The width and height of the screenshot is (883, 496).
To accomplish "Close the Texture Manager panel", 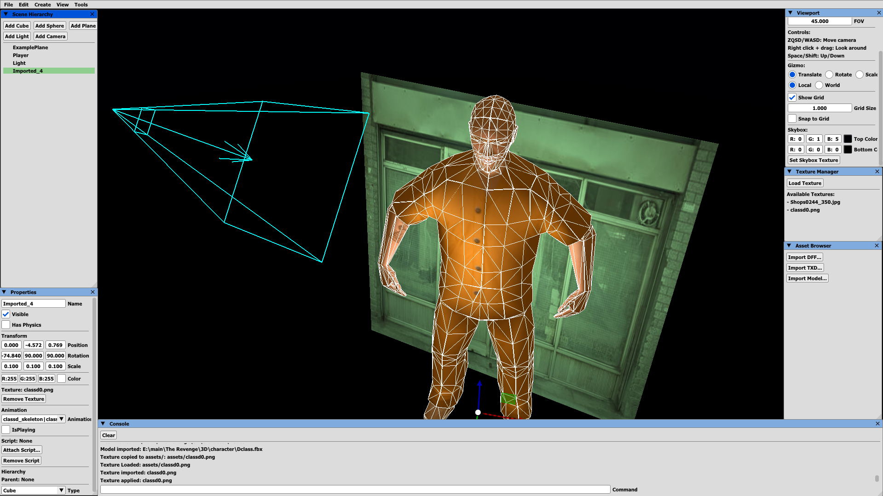I will [877, 172].
